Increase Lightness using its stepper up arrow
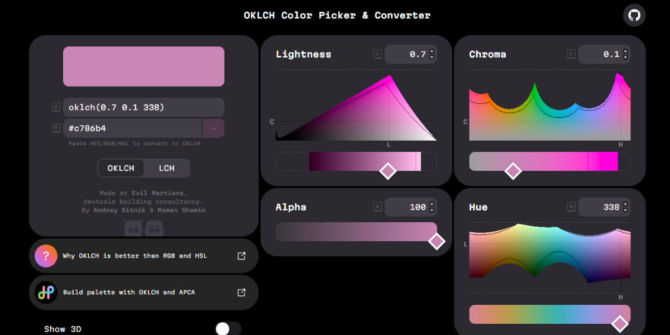 [431, 51]
